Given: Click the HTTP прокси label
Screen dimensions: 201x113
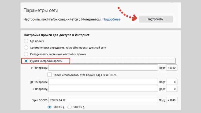Looking at the screenshot, I should 39,68.
